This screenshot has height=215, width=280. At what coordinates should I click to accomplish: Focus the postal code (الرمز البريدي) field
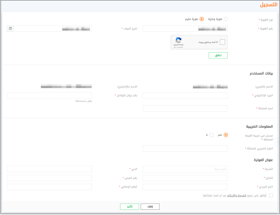(185, 187)
